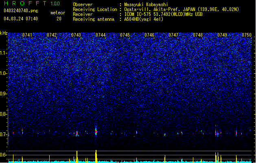Select the filename 0403240740.png
Screen dimensions: 256x163
tap(21, 11)
